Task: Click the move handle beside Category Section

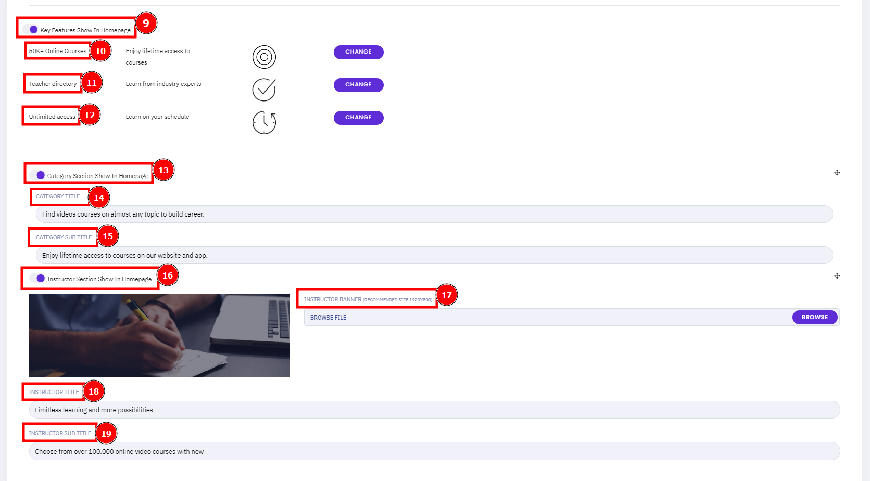Action: pos(837,173)
